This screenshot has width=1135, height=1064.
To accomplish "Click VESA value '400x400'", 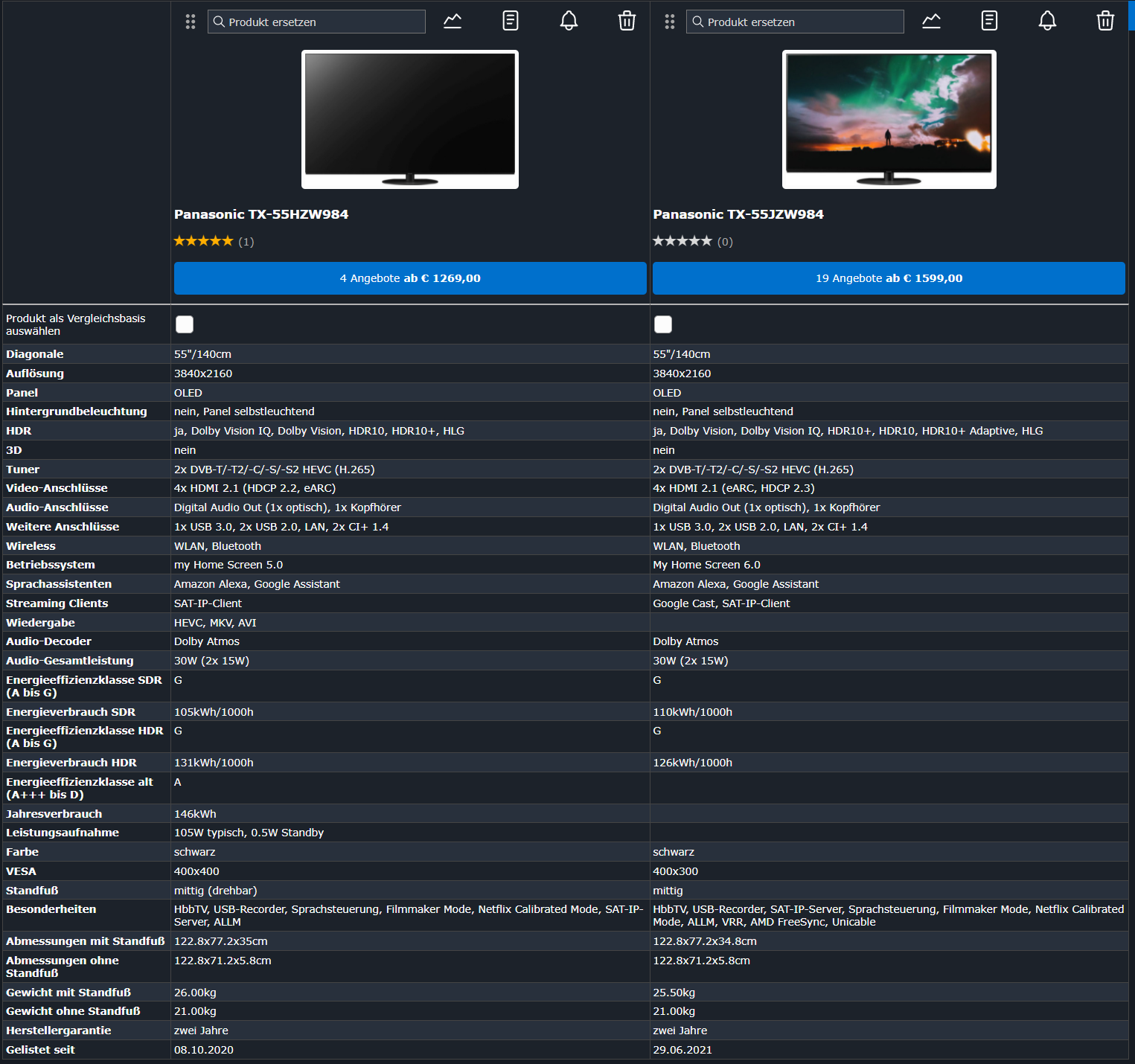I will 196,871.
